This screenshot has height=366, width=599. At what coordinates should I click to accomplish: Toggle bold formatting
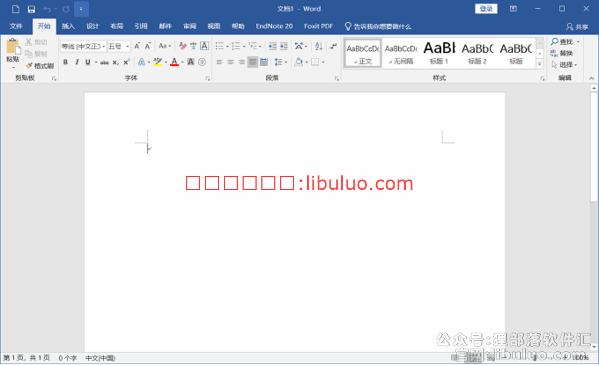pyautogui.click(x=65, y=62)
